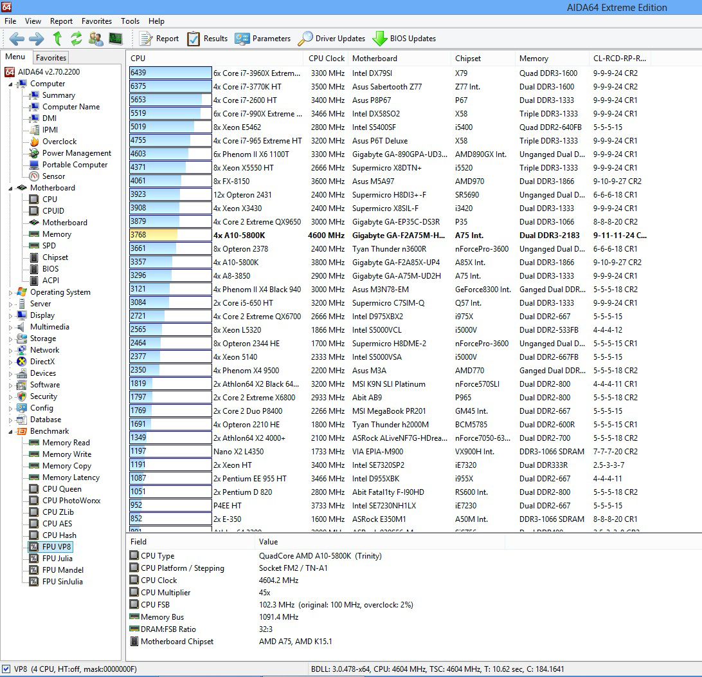Sort by the Chipset column header

(483, 59)
